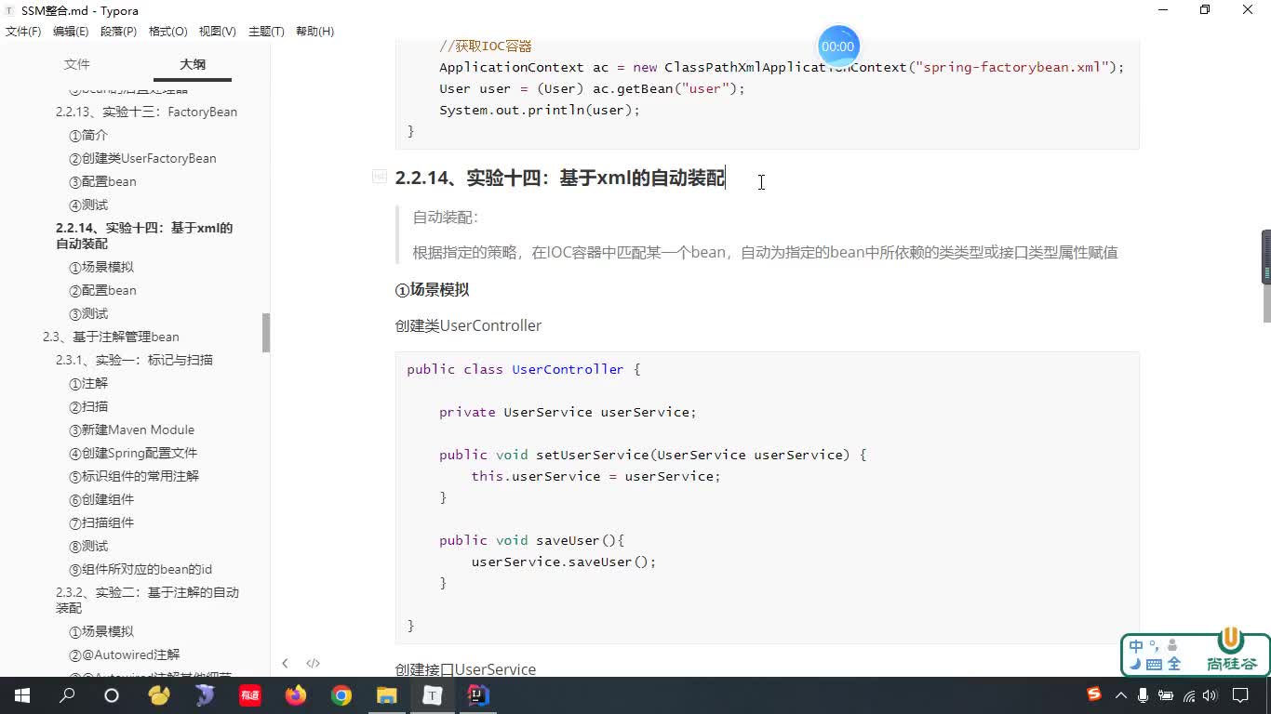Open File Explorer from taskbar
This screenshot has height=714, width=1271.
point(387,695)
